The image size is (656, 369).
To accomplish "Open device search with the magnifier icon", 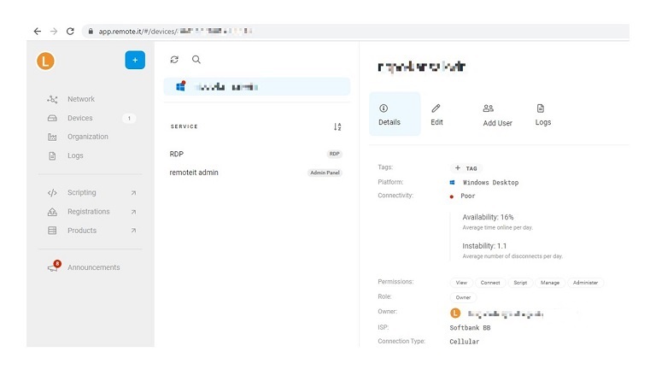I will coord(196,60).
